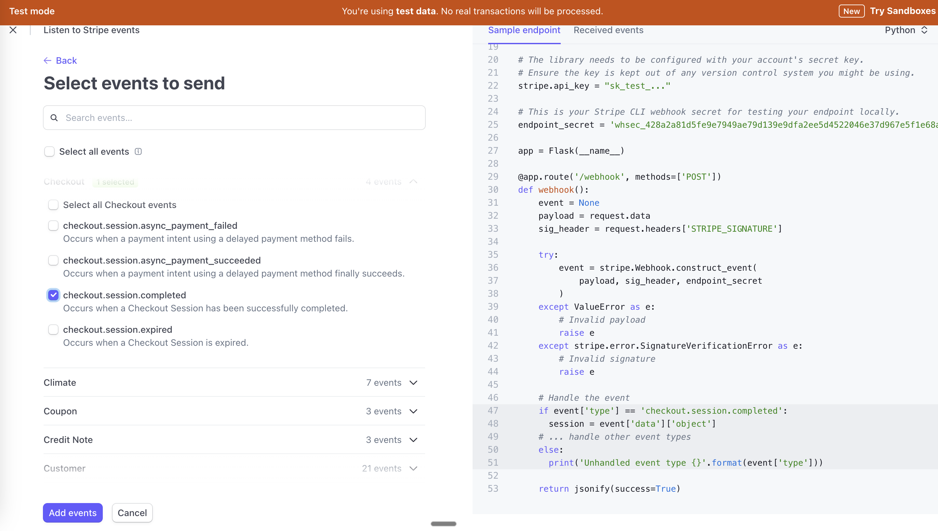Switch to the Received events tab

(609, 30)
